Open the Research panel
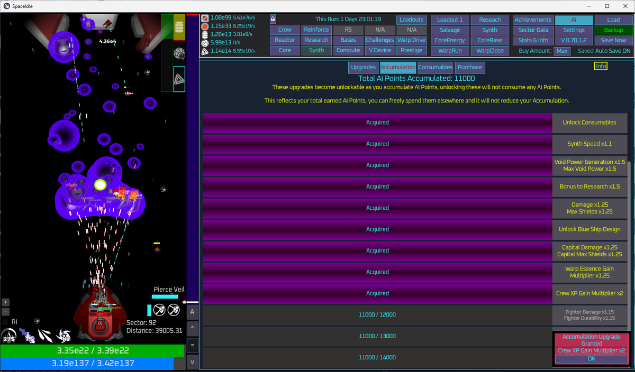Image resolution: width=635 pixels, height=372 pixels. click(x=316, y=40)
